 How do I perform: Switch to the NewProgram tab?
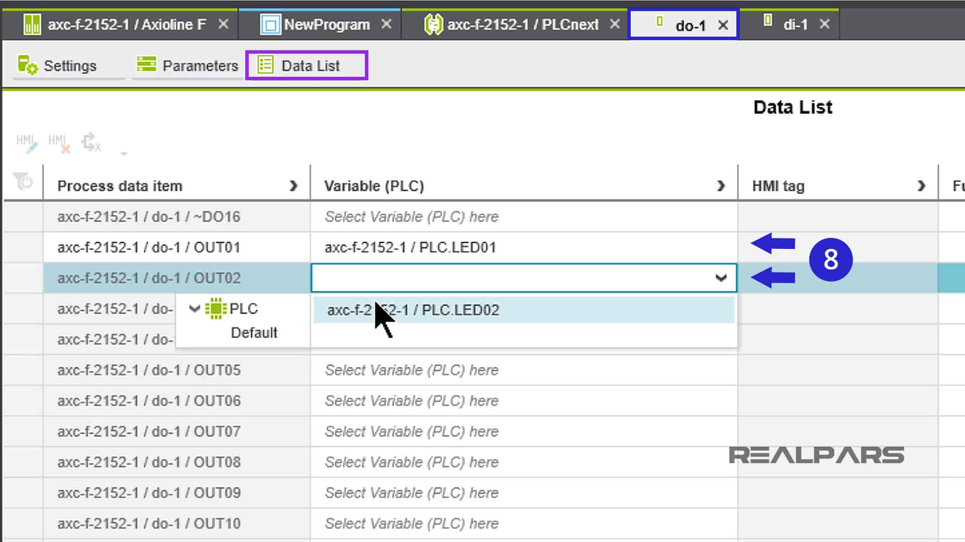click(x=320, y=24)
